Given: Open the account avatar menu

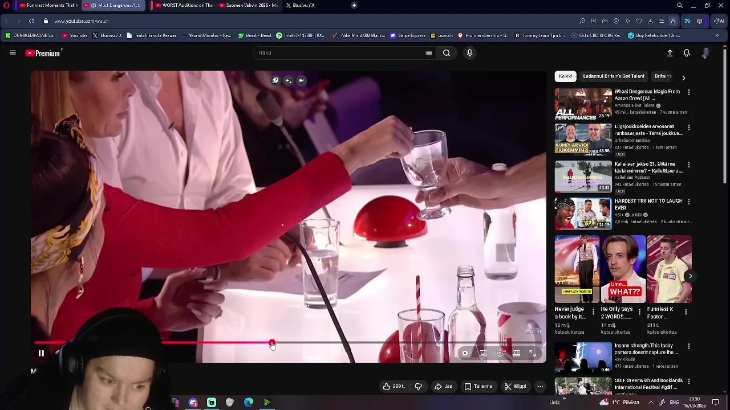Looking at the screenshot, I should coord(706,53).
